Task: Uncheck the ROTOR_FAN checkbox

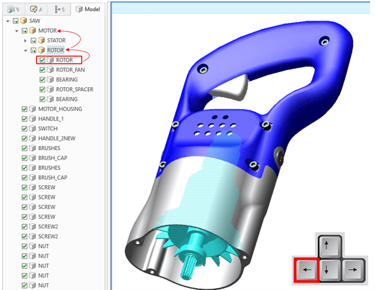Action: pyautogui.click(x=42, y=70)
